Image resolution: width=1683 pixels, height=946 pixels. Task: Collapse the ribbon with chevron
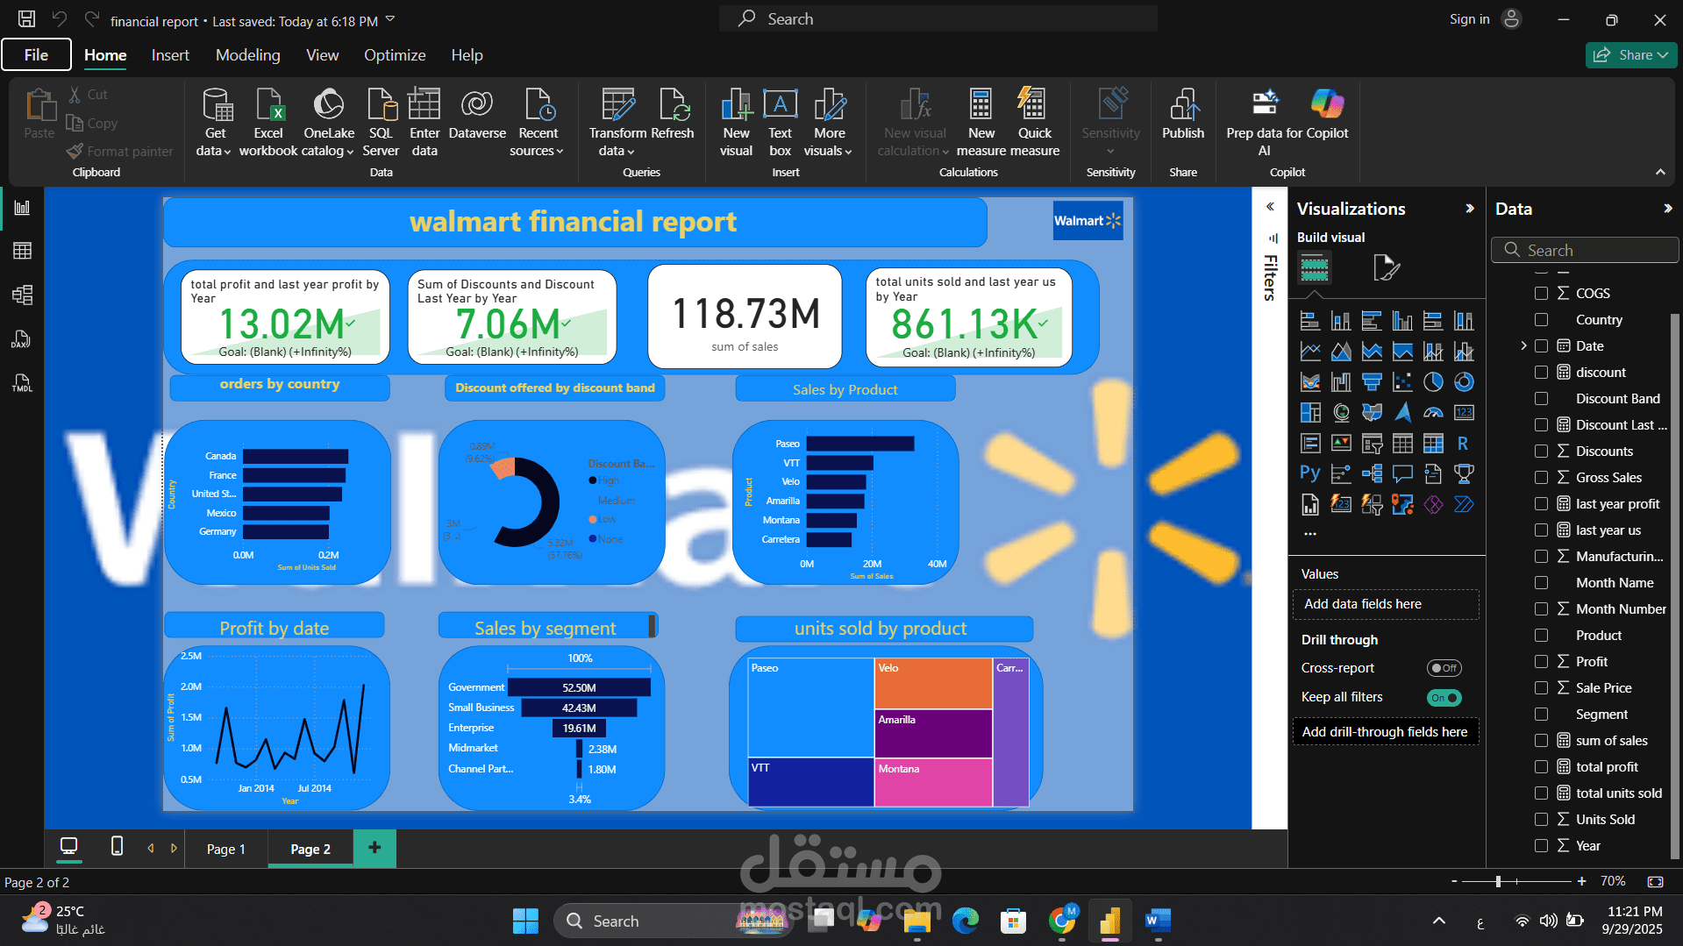pos(1660,173)
